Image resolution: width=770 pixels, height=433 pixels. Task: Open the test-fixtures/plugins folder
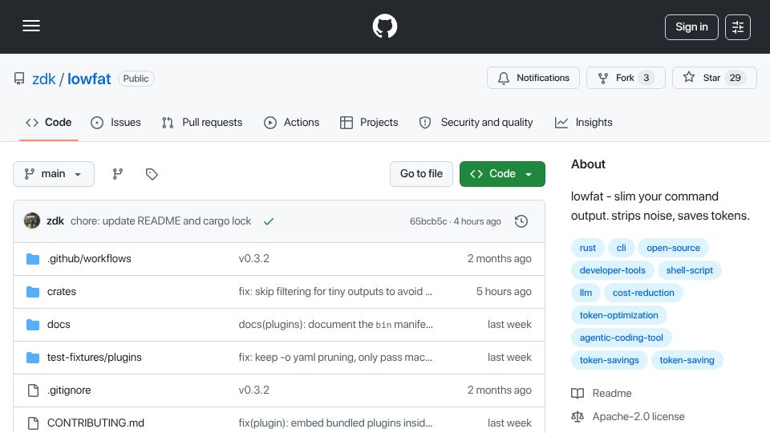point(95,358)
